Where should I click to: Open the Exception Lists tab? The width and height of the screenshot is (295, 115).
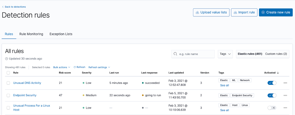tap(61, 34)
